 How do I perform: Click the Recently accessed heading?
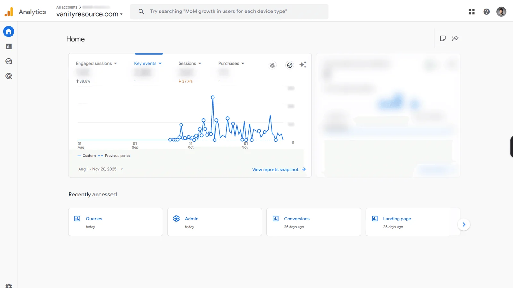[x=93, y=195]
